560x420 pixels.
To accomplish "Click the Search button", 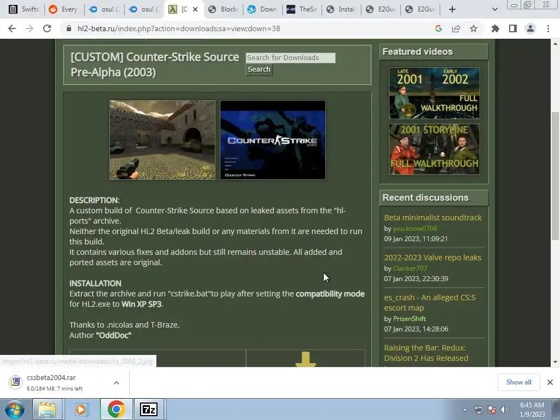I will tap(259, 69).
